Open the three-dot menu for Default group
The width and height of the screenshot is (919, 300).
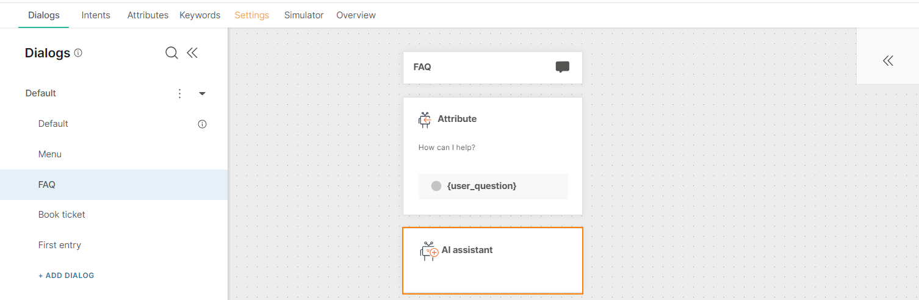coord(179,93)
